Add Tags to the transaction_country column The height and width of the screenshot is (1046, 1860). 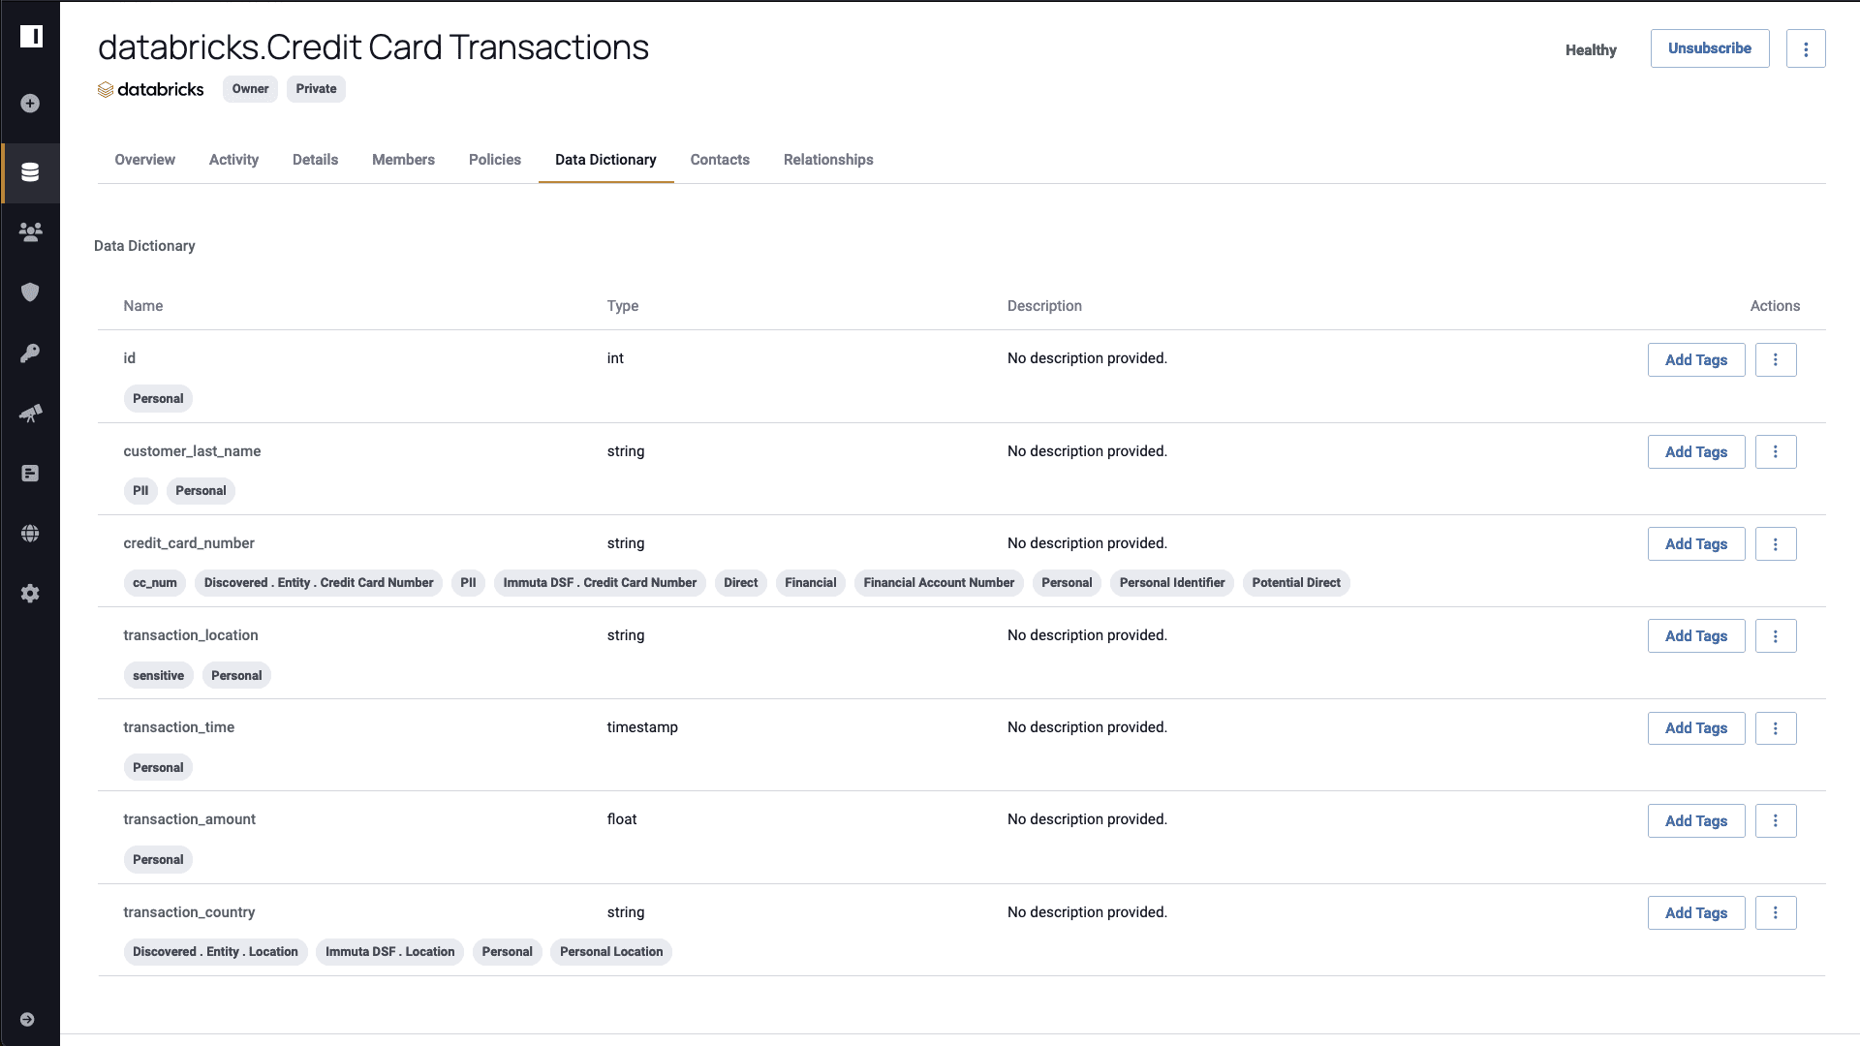click(1696, 912)
